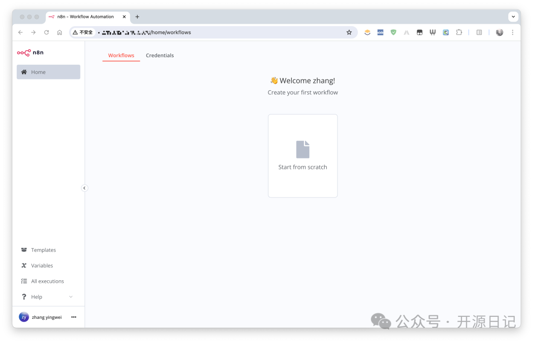
Task: Toggle the browser side panel icon
Action: coord(479,33)
